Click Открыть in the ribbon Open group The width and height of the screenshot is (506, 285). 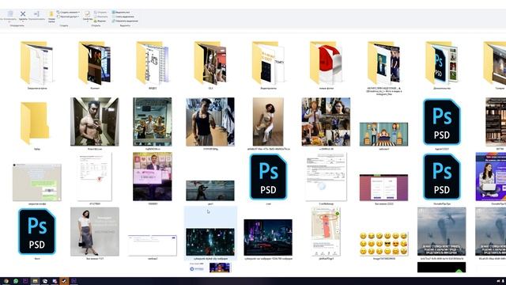[100, 12]
